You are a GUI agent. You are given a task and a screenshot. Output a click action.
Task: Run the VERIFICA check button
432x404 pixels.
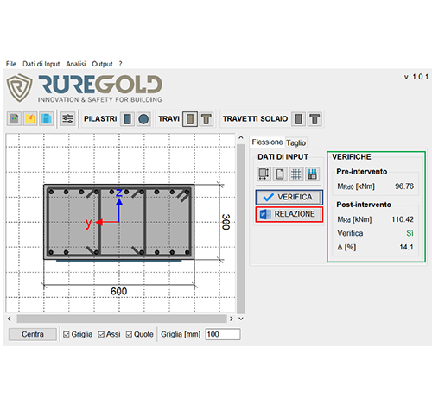[x=289, y=197]
